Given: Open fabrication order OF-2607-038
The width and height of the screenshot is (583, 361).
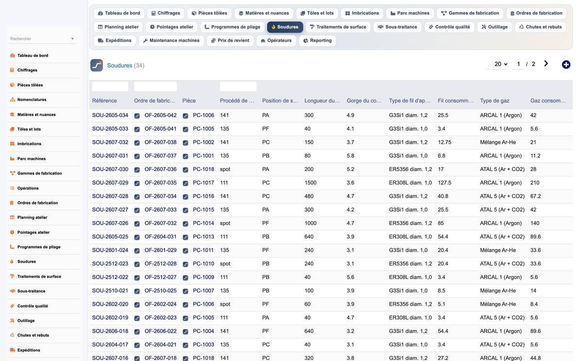Looking at the screenshot, I should coord(161,142).
